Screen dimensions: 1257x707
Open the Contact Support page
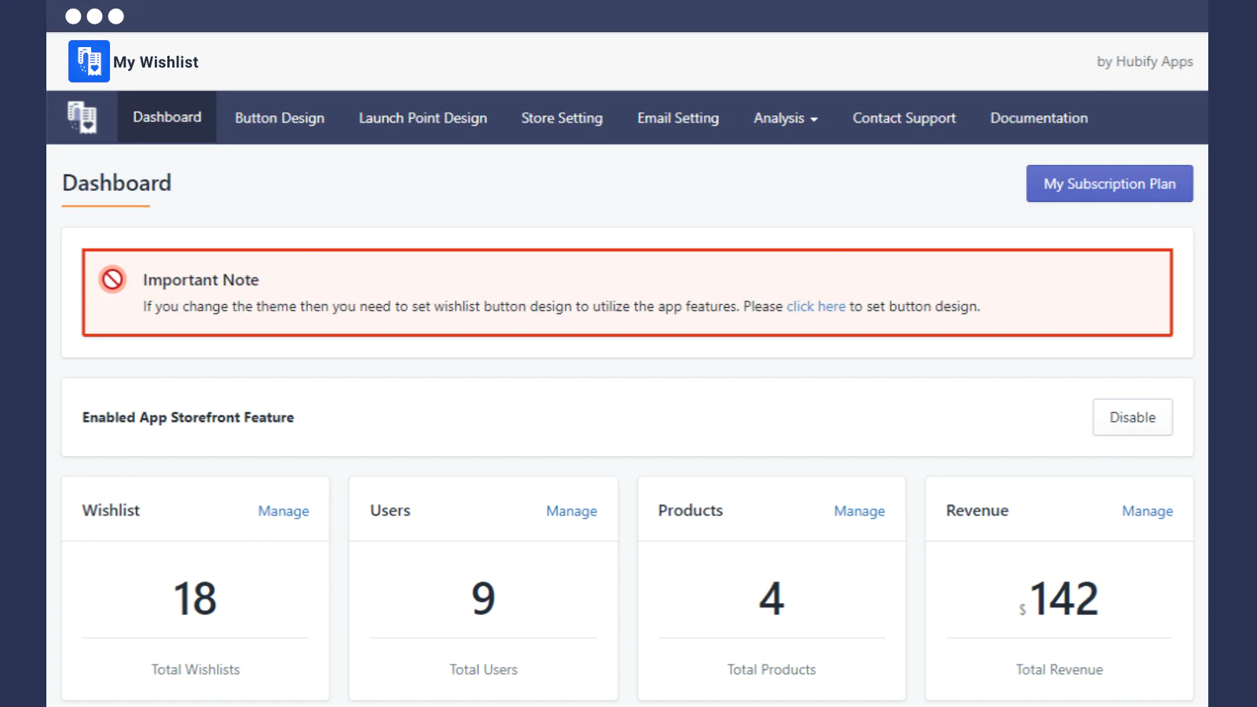tap(903, 118)
